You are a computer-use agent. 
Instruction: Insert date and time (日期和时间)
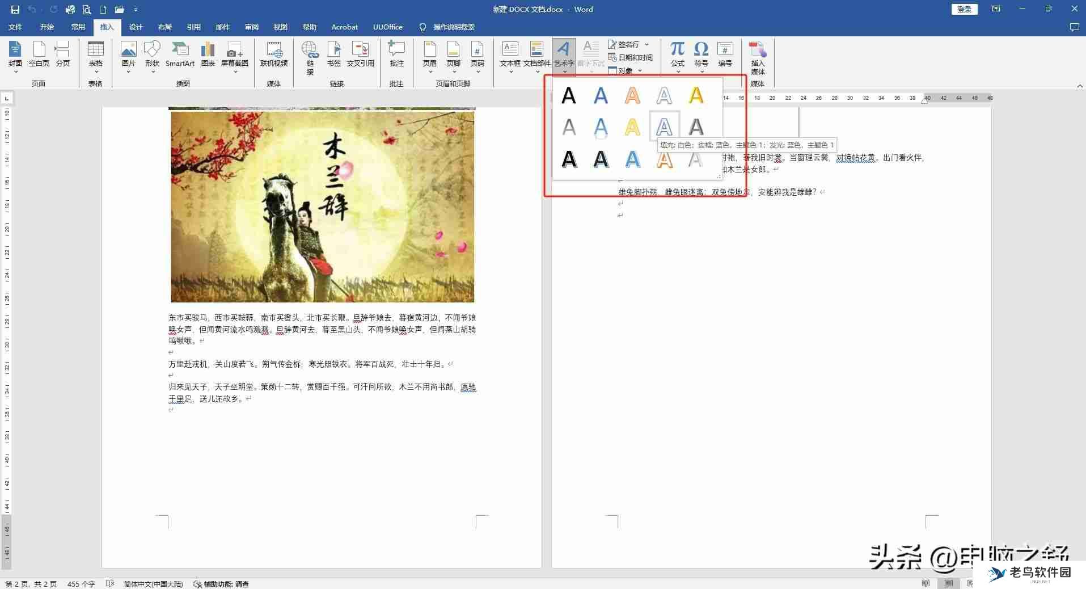630,57
